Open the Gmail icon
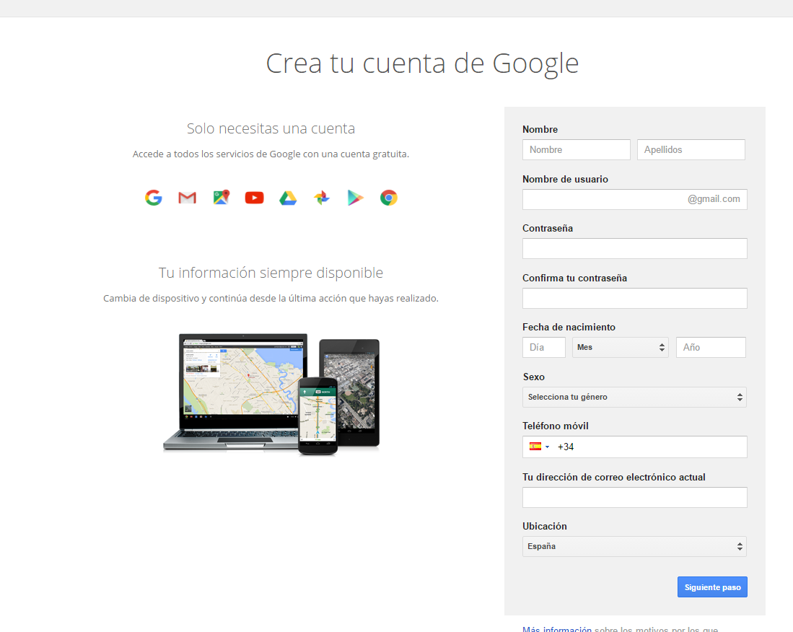Viewport: 793px width, 632px height. (x=187, y=197)
